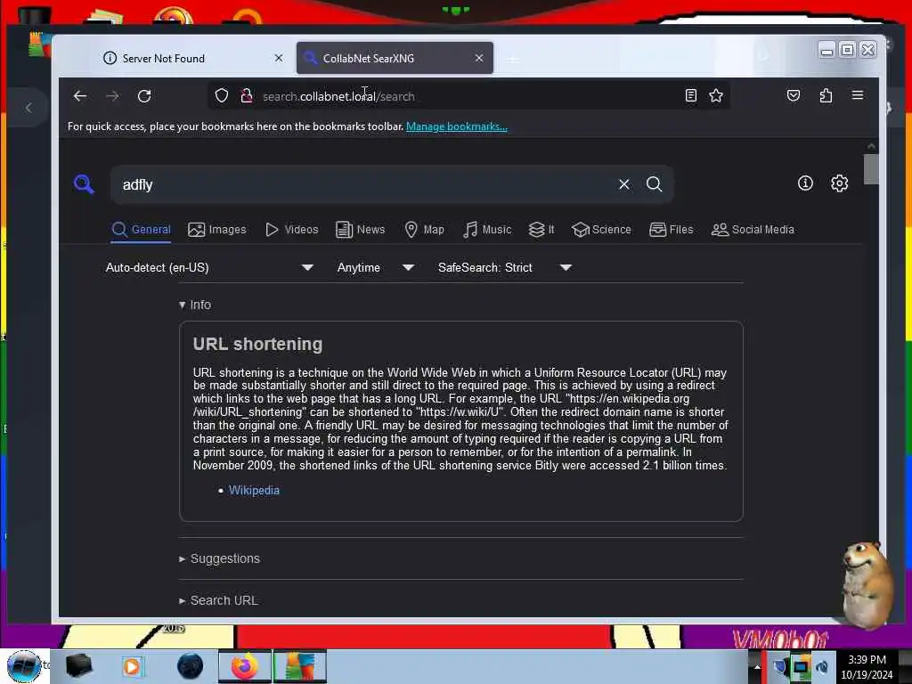Click the SearXNG magnifier logo

[85, 184]
